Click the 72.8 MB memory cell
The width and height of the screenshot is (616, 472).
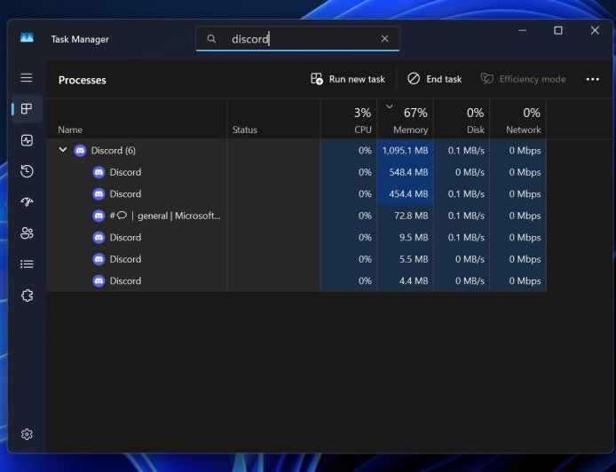pos(405,216)
